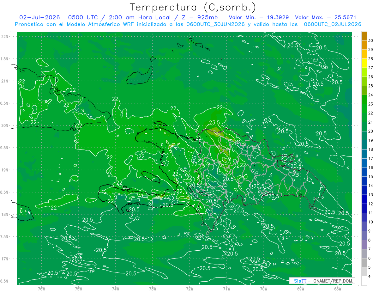Click the "71W" longitude axis label
379x293 pixels.
pyautogui.click(x=226, y=289)
